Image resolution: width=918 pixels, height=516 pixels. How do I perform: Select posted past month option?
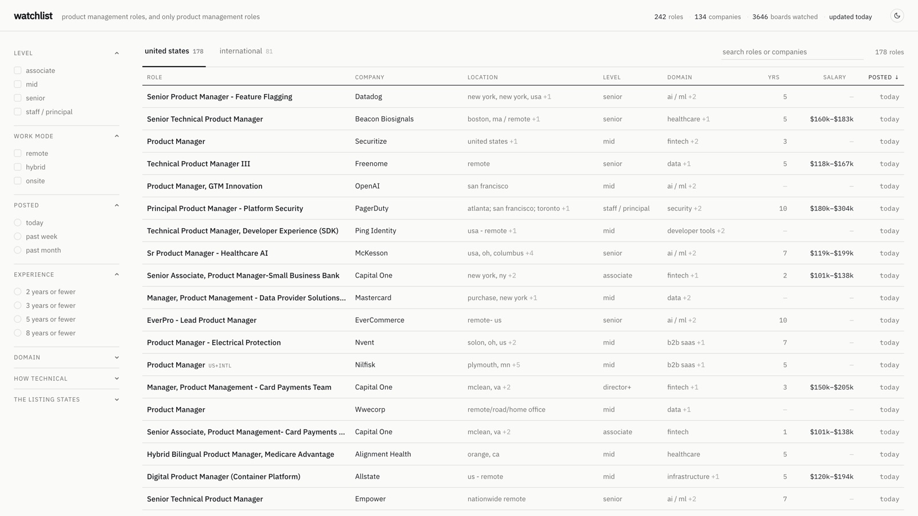18,250
